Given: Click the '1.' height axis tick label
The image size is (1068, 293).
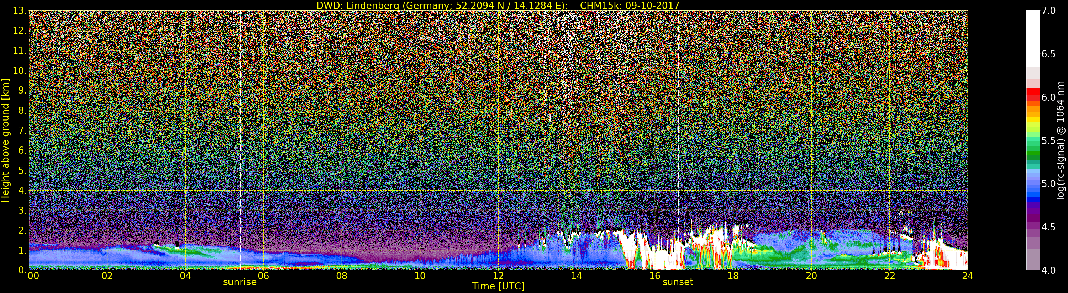Looking at the screenshot, I should point(22,250).
